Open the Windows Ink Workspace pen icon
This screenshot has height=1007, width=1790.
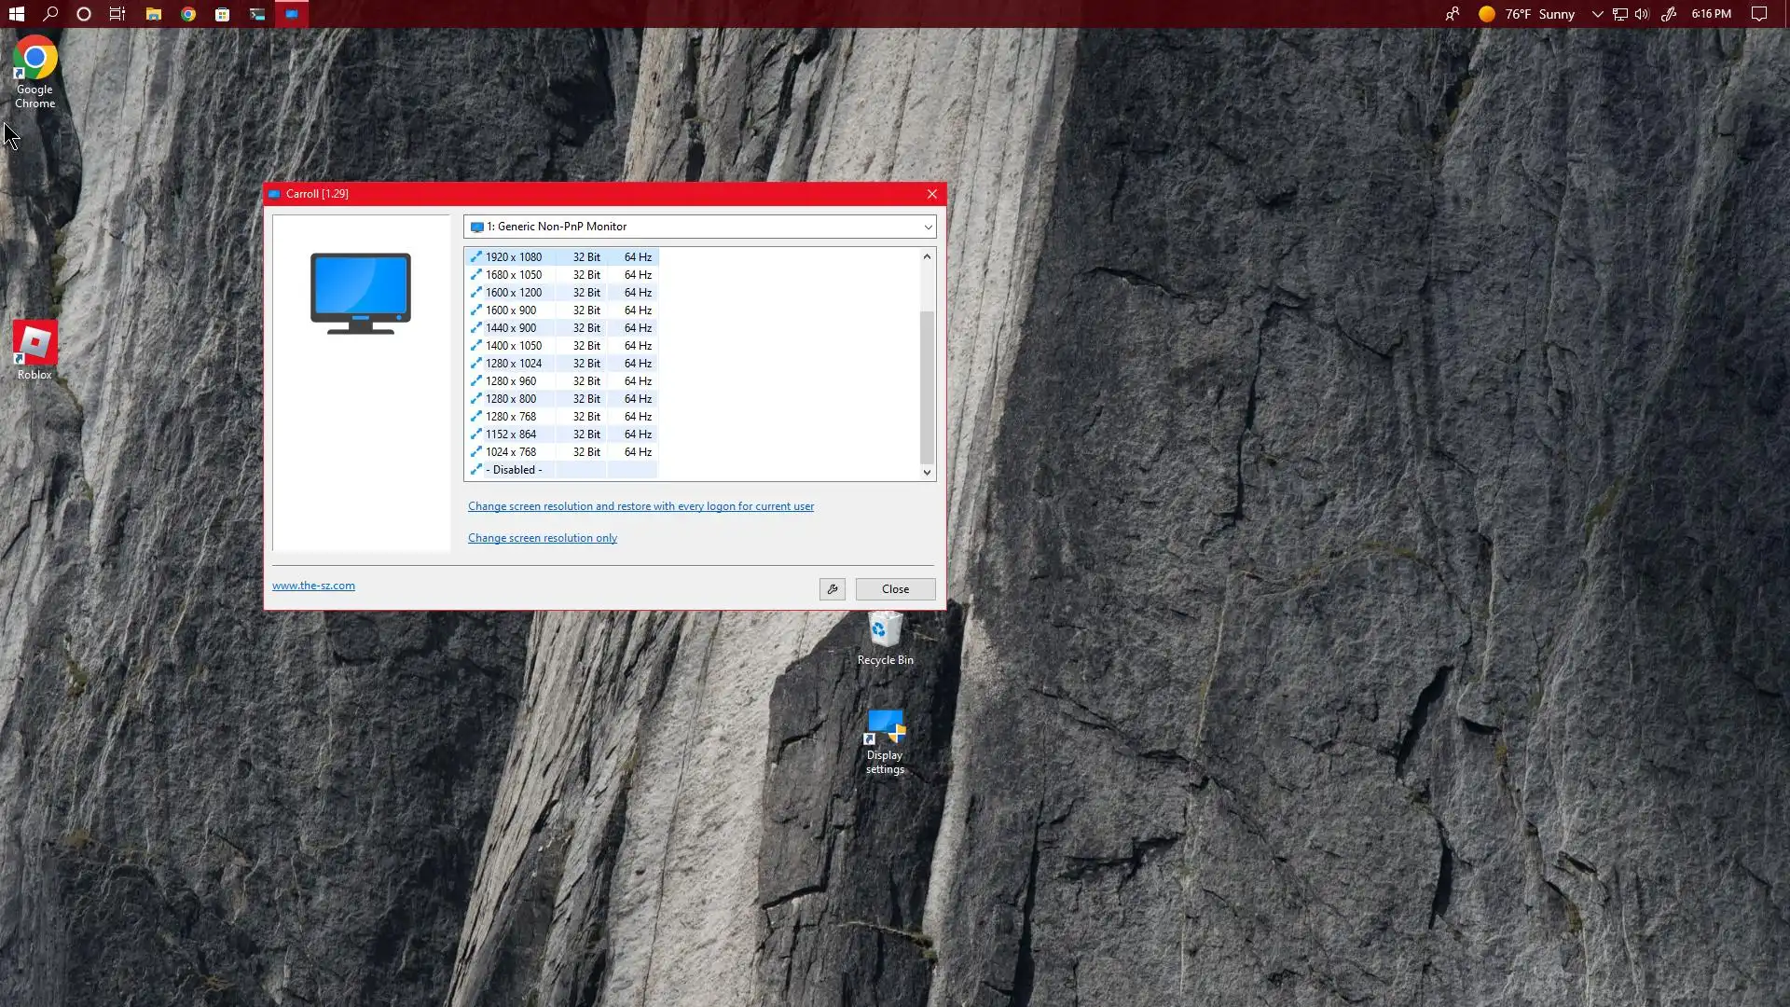point(1669,14)
